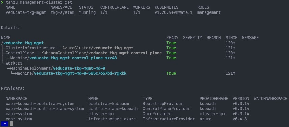The height and width of the screenshot is (127, 289).
Task: Click the Kubernetes version "v1.20.4+vmware.1"
Action: pyautogui.click(x=174, y=12)
